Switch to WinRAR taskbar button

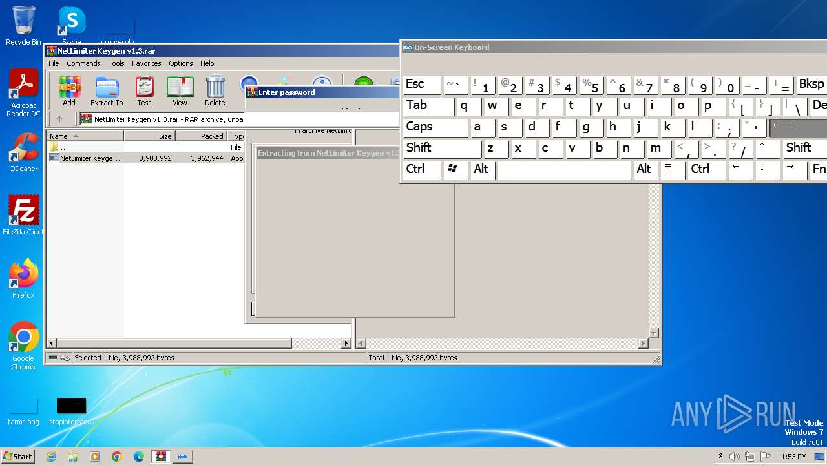[161, 457]
